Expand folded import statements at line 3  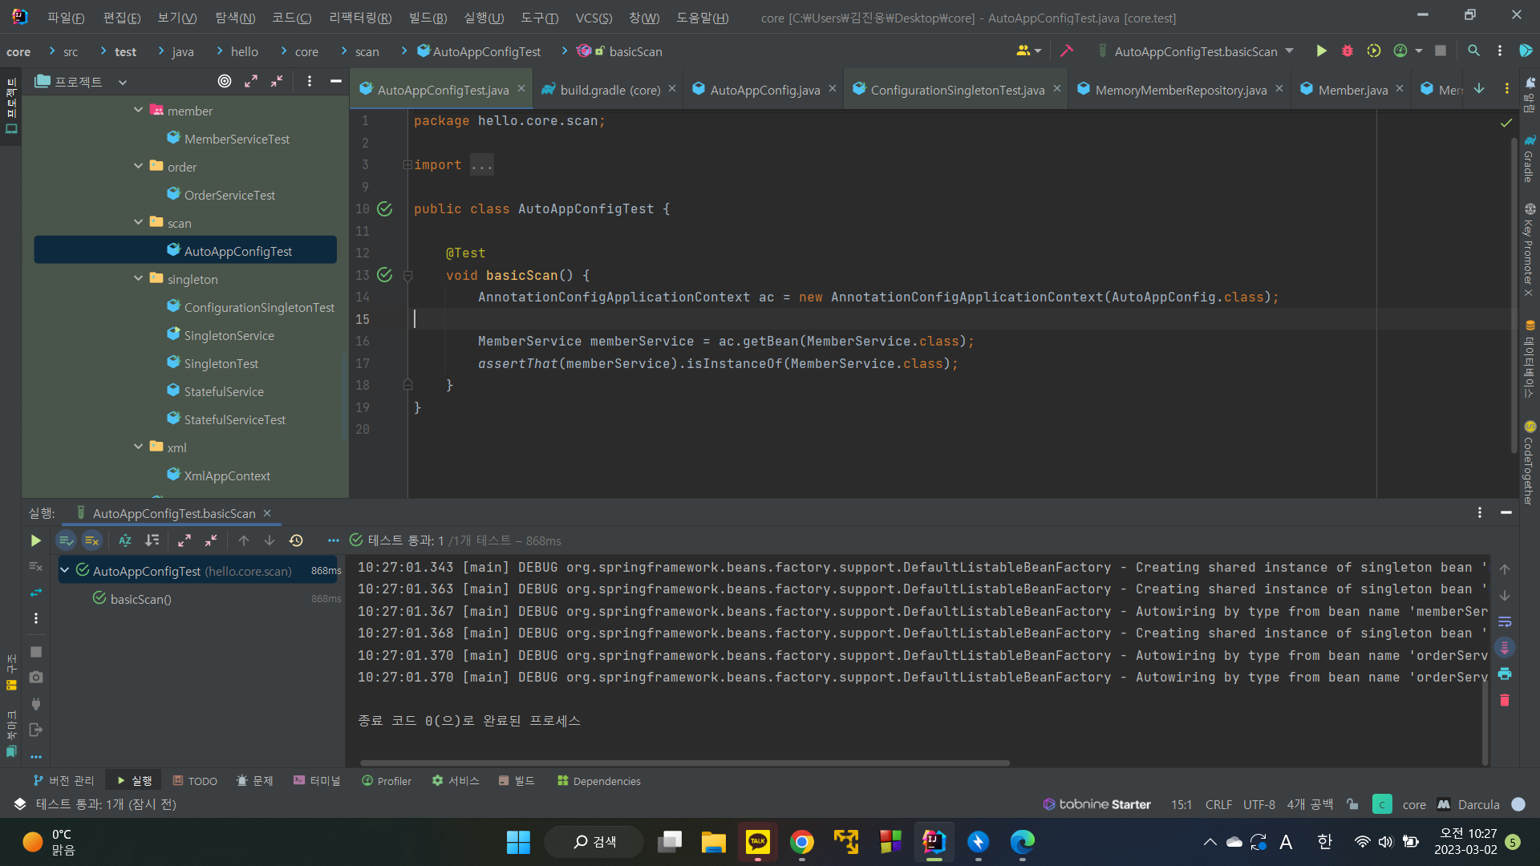(407, 165)
